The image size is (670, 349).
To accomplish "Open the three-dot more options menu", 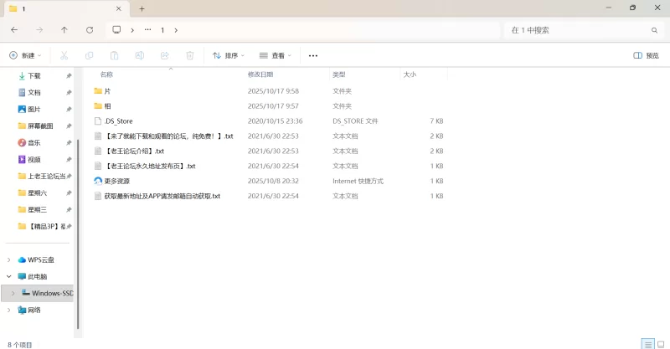I will tap(313, 55).
